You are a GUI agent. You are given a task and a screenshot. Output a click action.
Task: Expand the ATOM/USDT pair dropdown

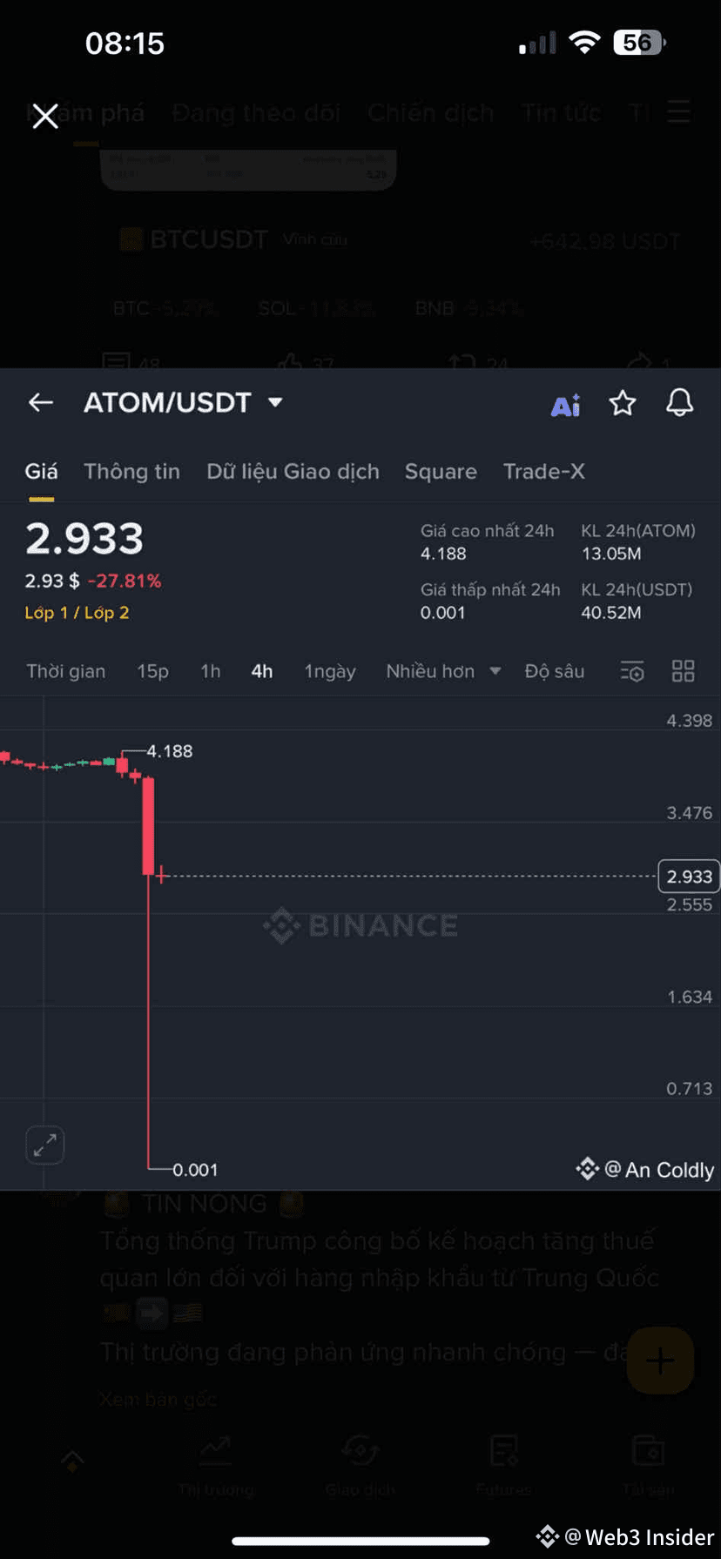point(275,402)
